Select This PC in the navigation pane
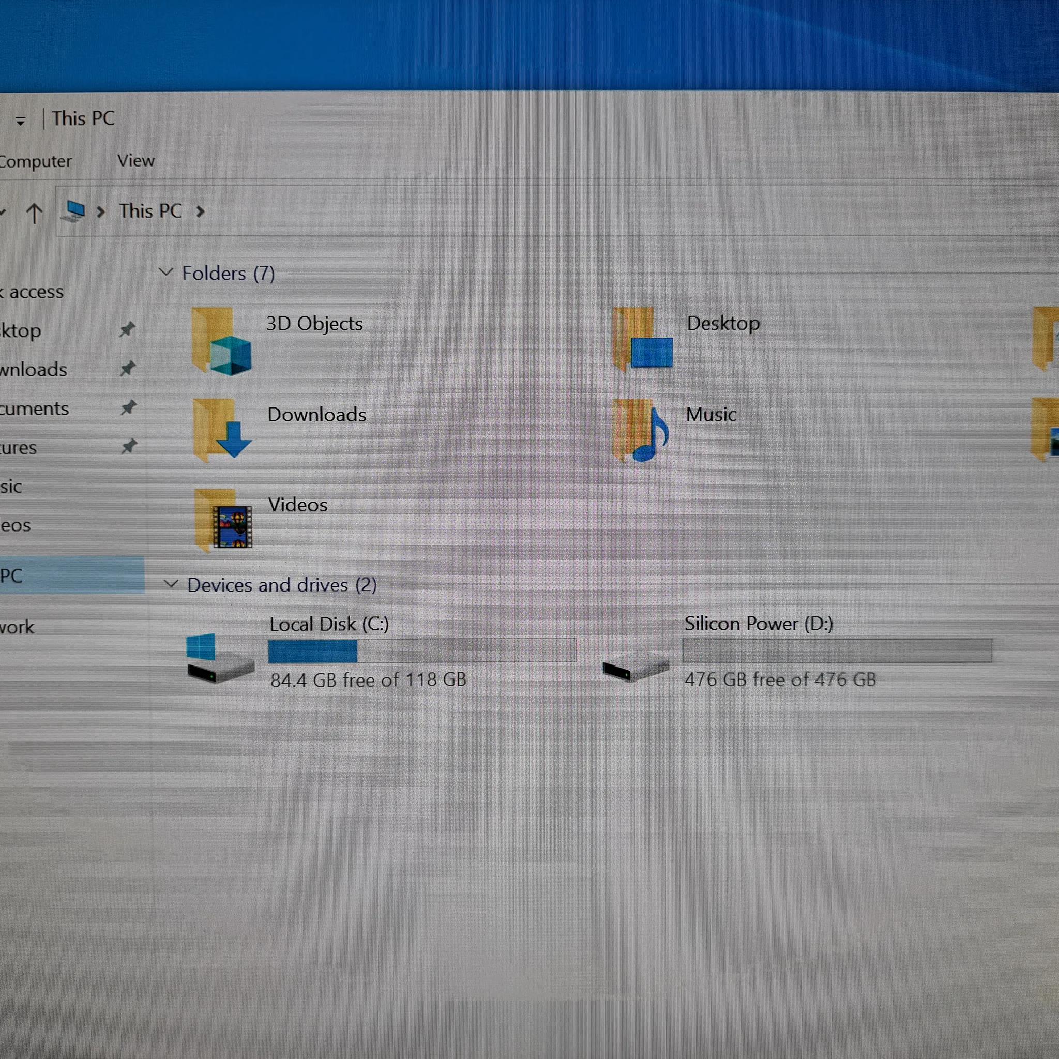1059x1059 pixels. (72, 575)
